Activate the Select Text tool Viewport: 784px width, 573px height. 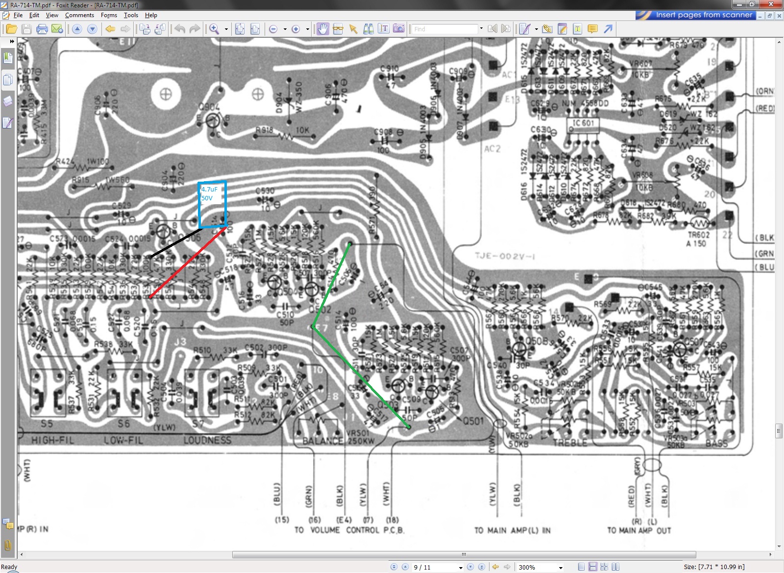338,29
